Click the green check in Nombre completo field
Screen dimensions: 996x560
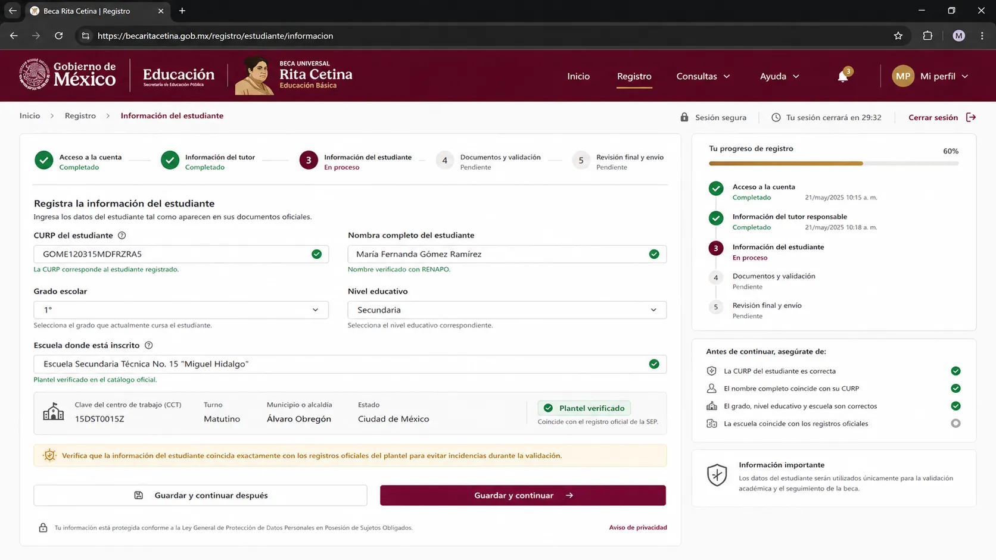(654, 254)
